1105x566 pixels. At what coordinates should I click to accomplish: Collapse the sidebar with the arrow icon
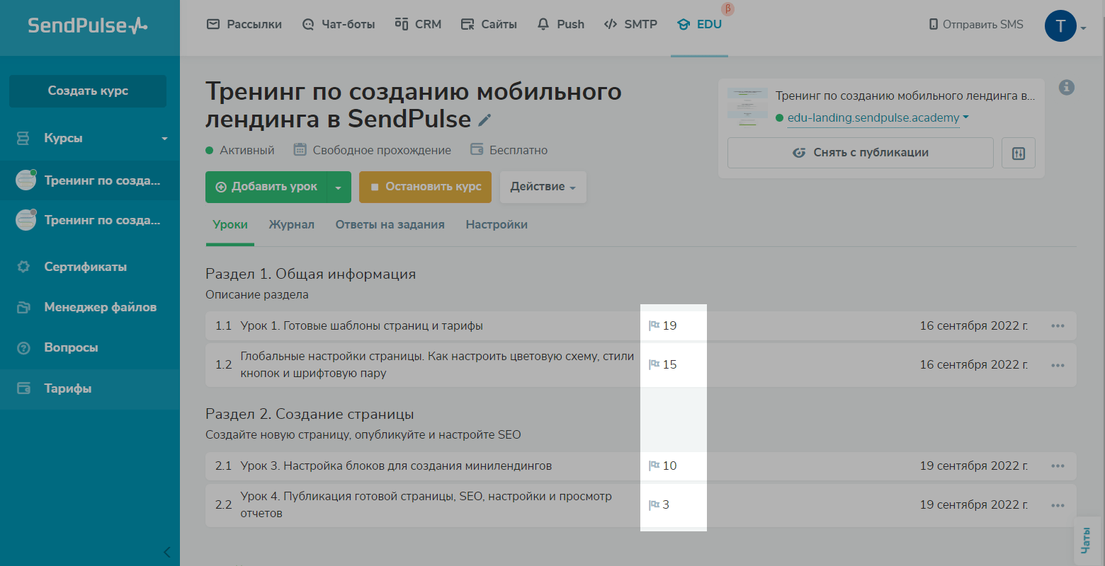pos(166,552)
